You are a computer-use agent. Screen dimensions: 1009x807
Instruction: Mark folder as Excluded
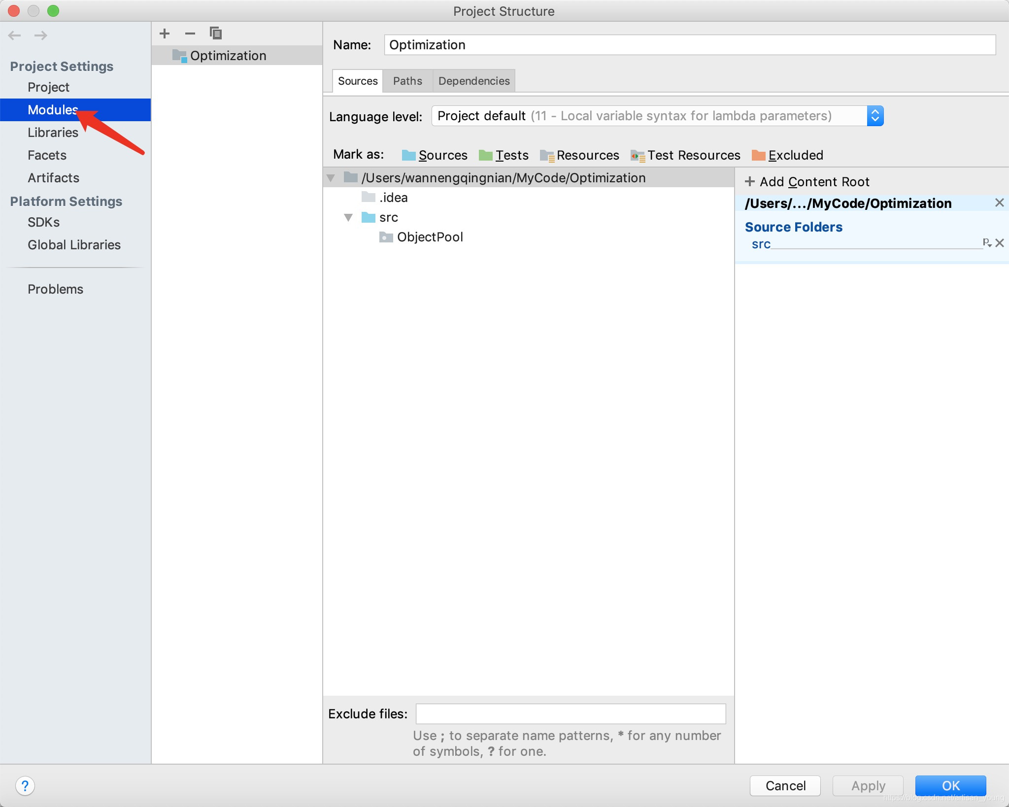pyautogui.click(x=787, y=155)
